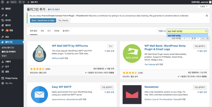Open the 키워드 search type dropdown
The width and height of the screenshot is (212, 107).
[x=162, y=31]
